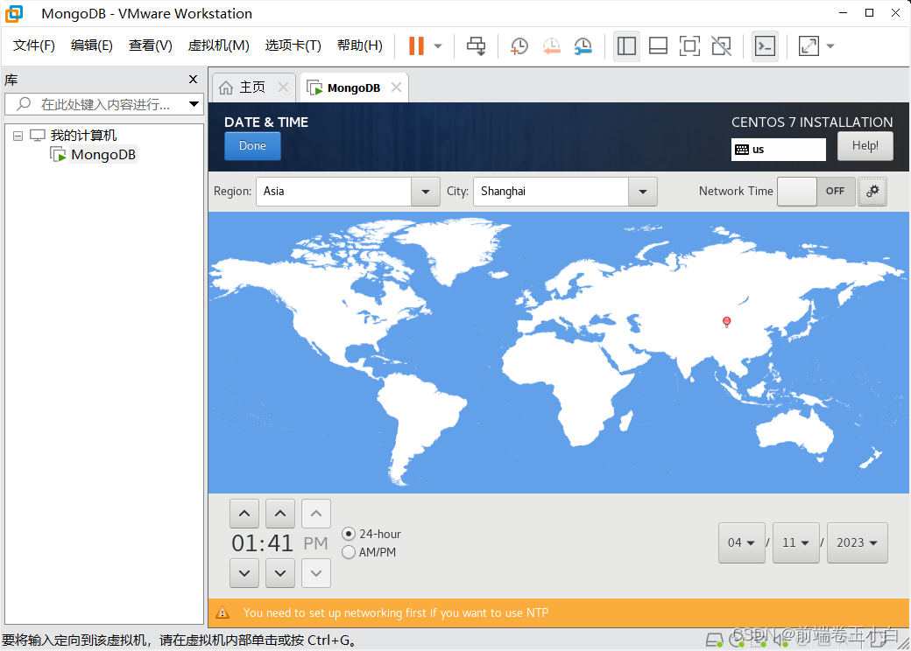Viewport: 911px width, 651px height.
Task: Enter full screen mode
Action: click(689, 45)
